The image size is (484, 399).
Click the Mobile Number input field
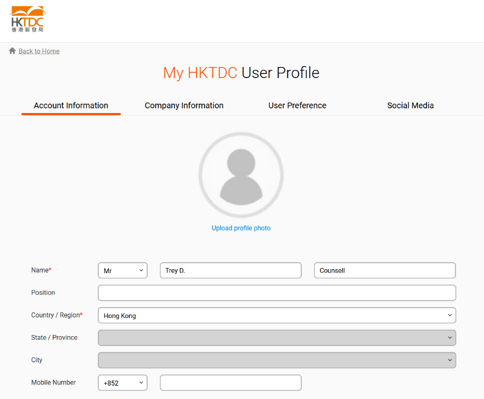pyautogui.click(x=230, y=383)
